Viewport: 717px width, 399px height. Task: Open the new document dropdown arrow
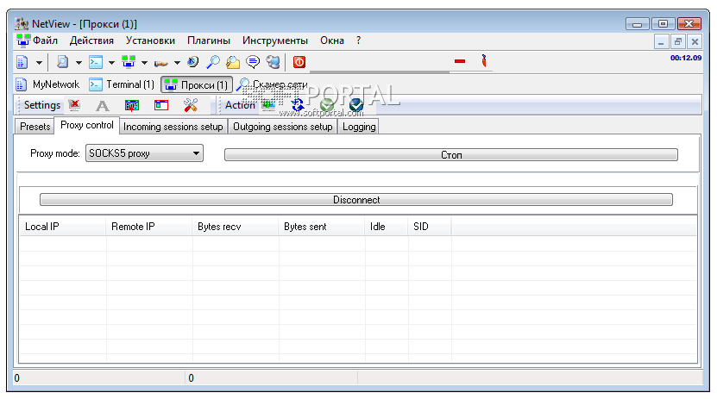(40, 63)
